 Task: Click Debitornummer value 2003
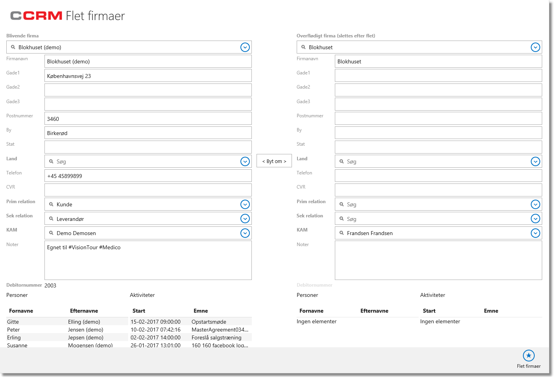(x=50, y=285)
